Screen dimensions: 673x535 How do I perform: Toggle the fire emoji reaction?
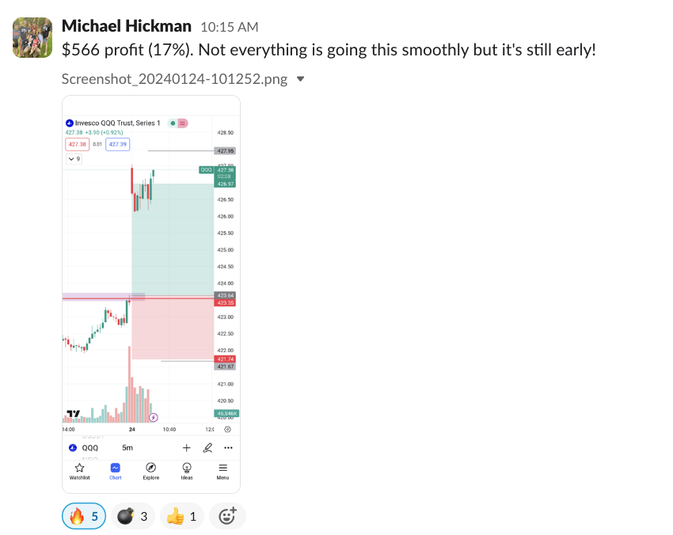[x=84, y=517]
